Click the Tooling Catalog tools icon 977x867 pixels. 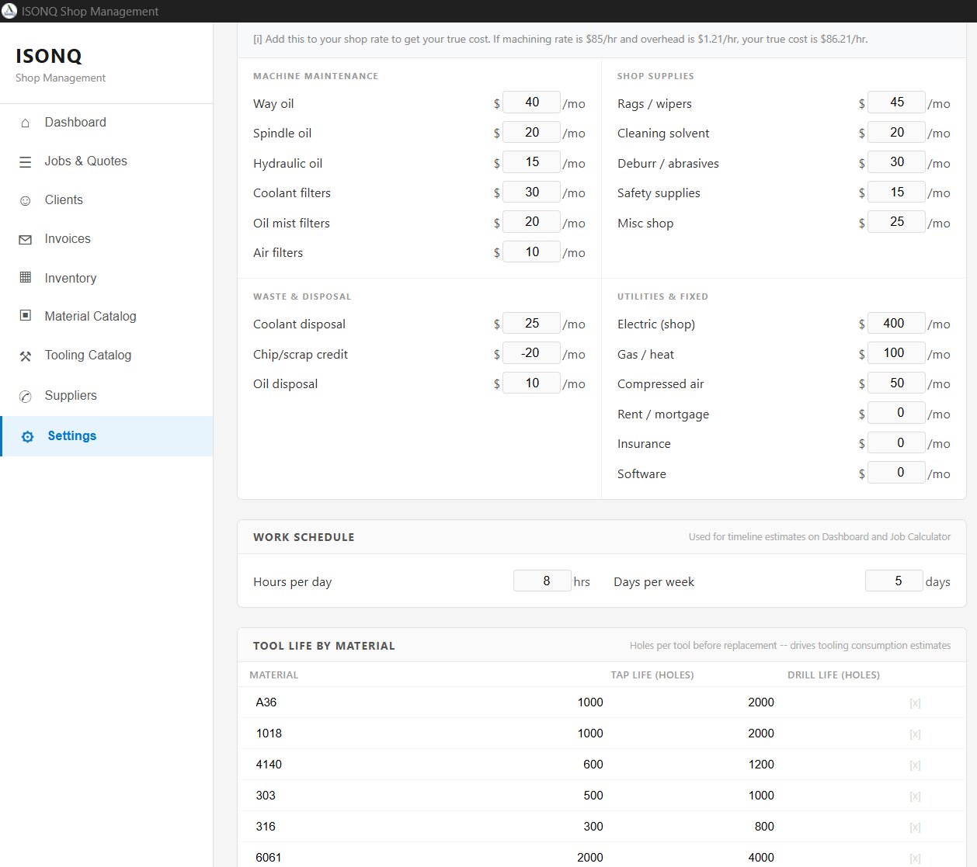pyautogui.click(x=26, y=355)
